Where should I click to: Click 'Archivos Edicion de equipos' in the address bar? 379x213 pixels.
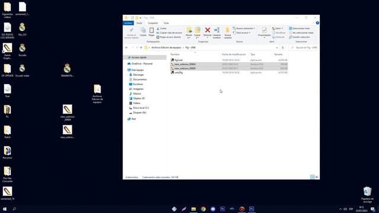tap(166, 47)
